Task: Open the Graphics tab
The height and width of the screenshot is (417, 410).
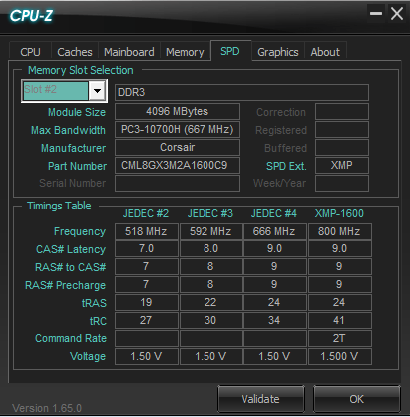Action: click(x=278, y=52)
